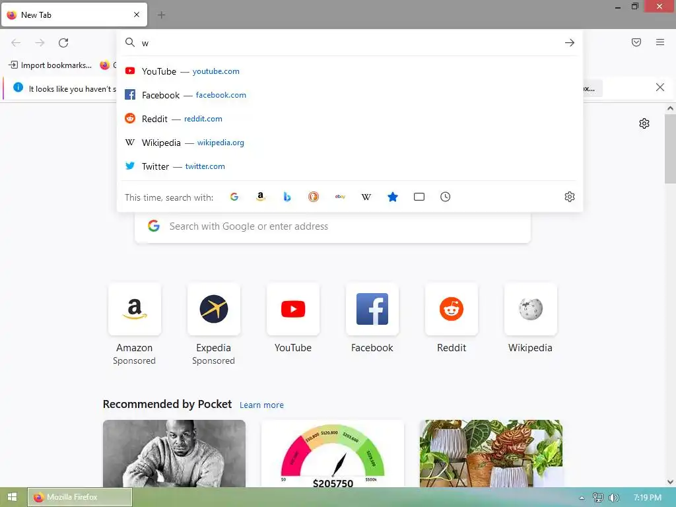Search with Amazon one-off icon
The image size is (676, 507).
coord(260,197)
